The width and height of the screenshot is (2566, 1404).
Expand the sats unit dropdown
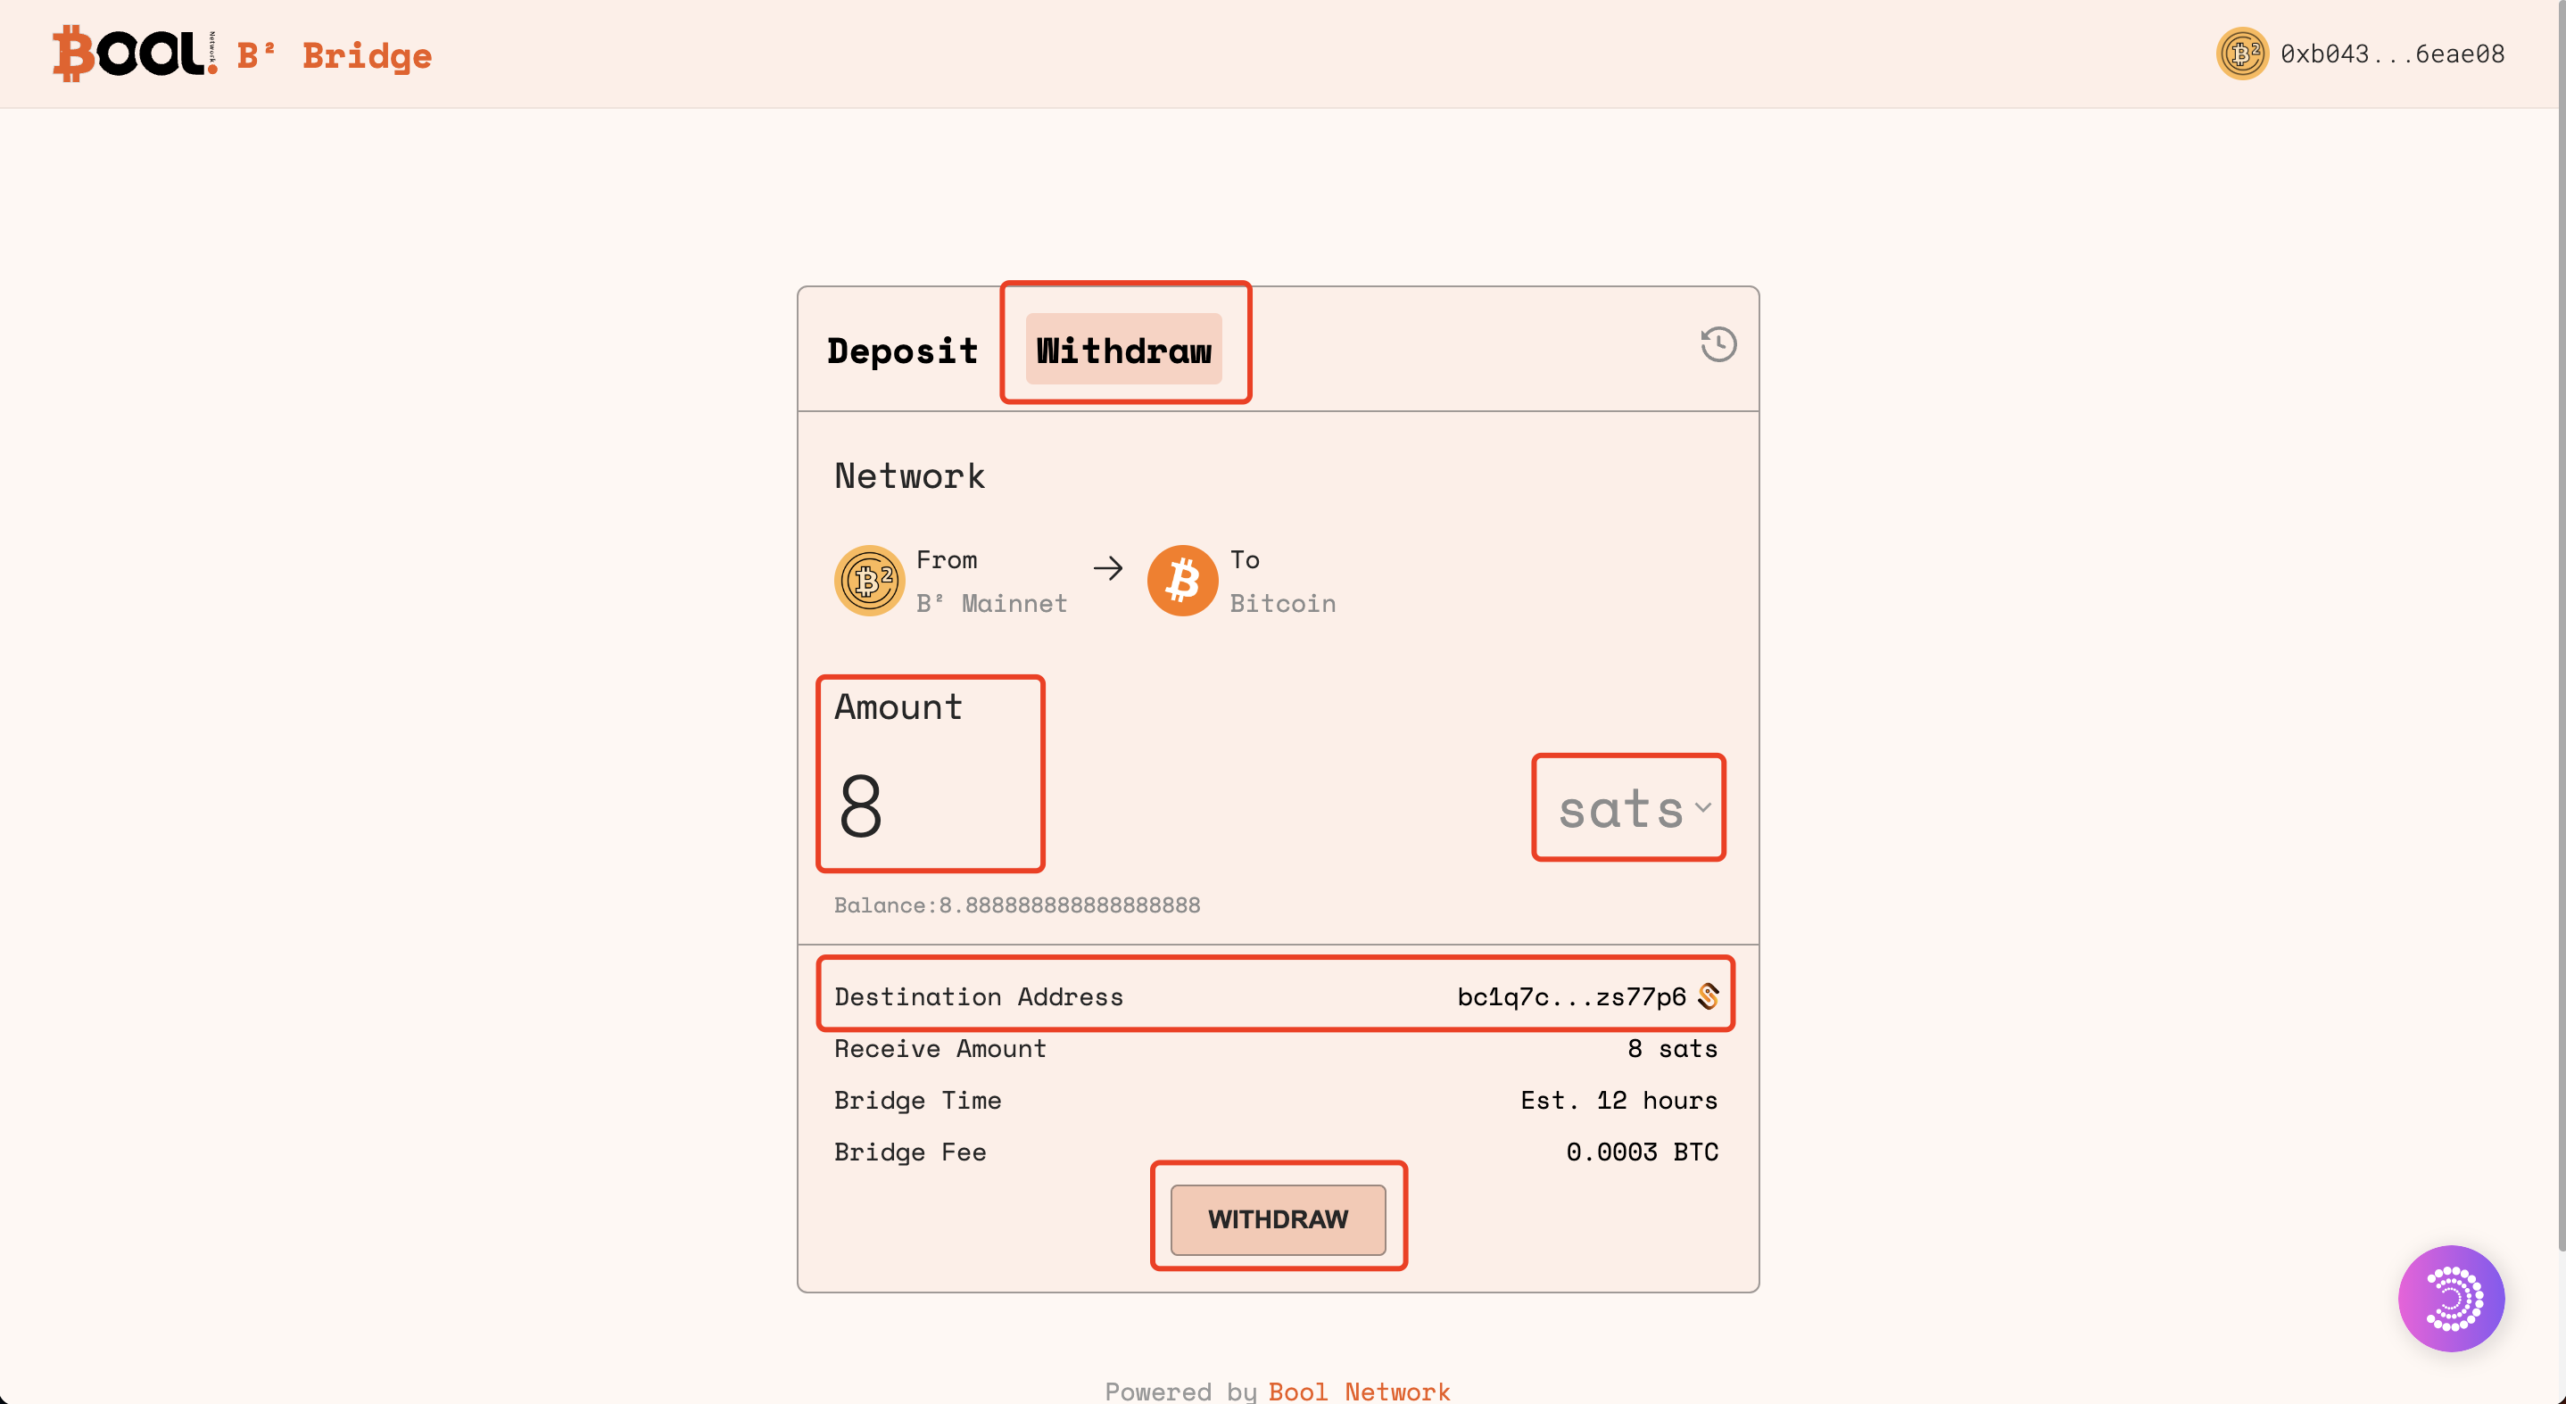(1632, 808)
